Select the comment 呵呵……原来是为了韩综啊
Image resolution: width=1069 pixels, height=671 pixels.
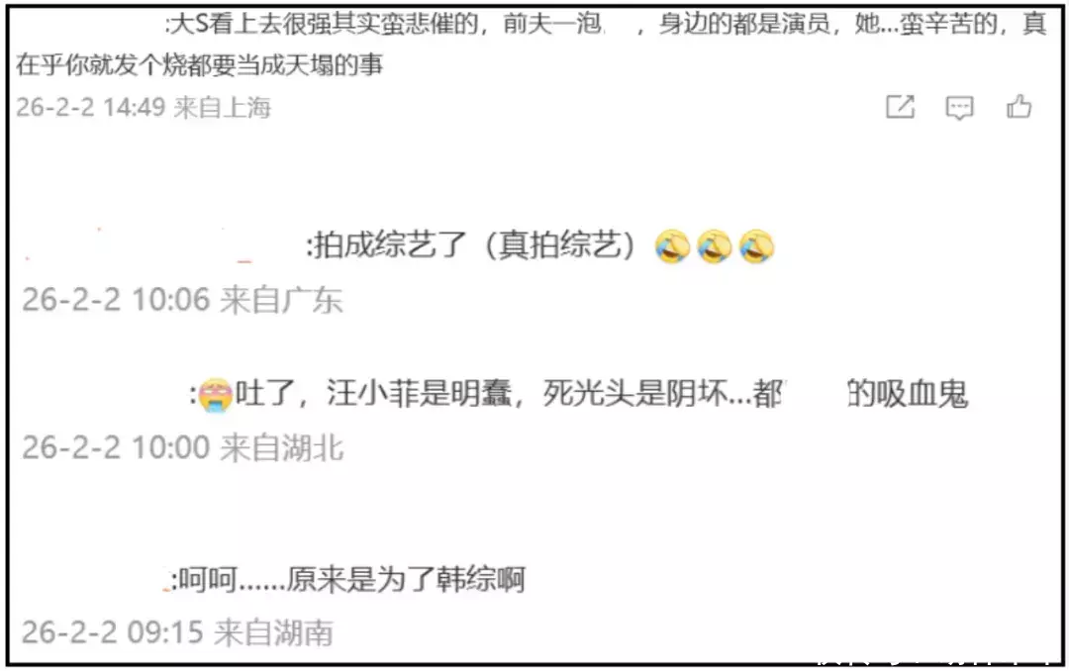[347, 580]
